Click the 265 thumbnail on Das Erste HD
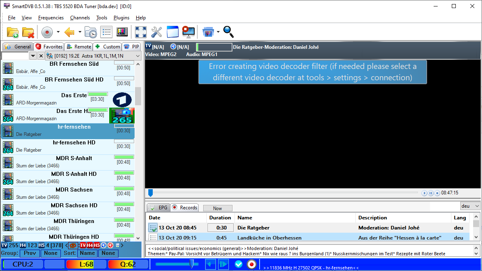This screenshot has width=482, height=271. 122,116
